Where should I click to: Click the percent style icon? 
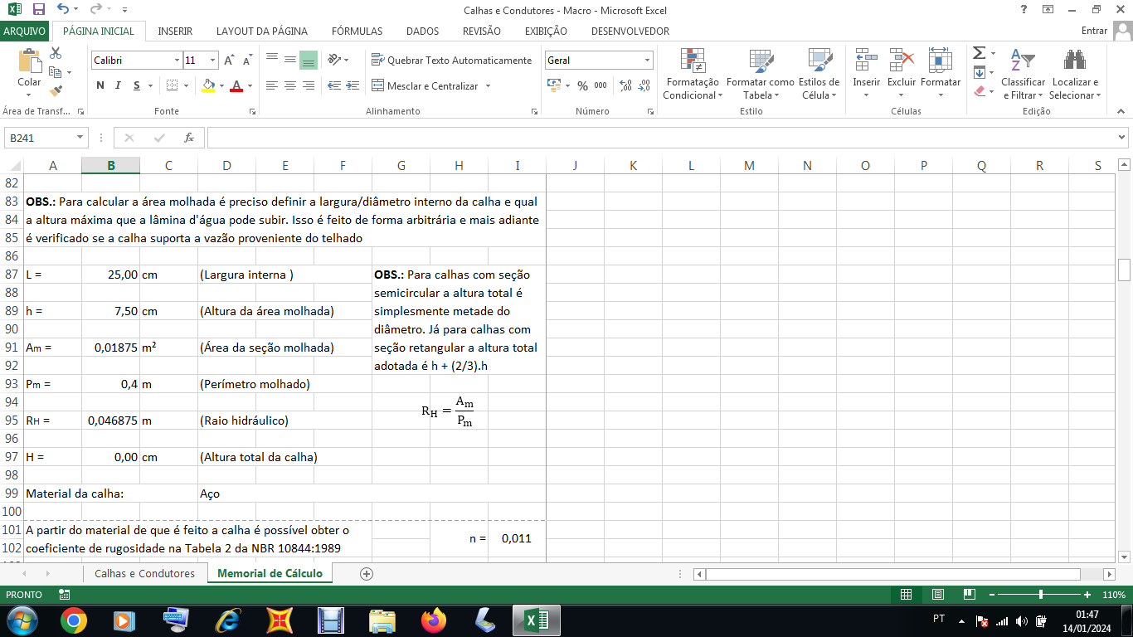click(582, 85)
